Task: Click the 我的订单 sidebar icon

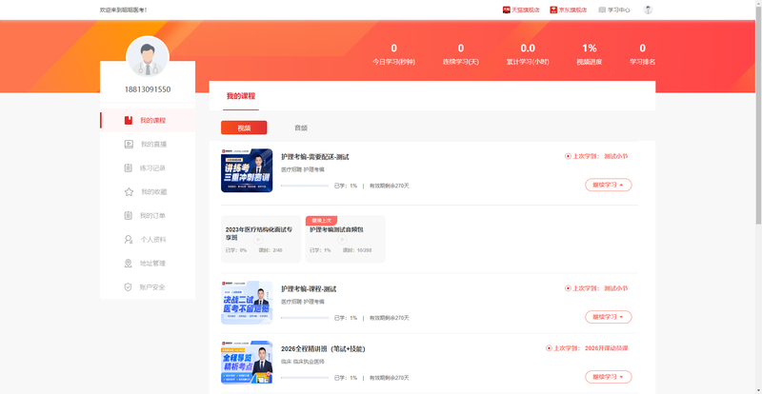Action: [x=129, y=216]
